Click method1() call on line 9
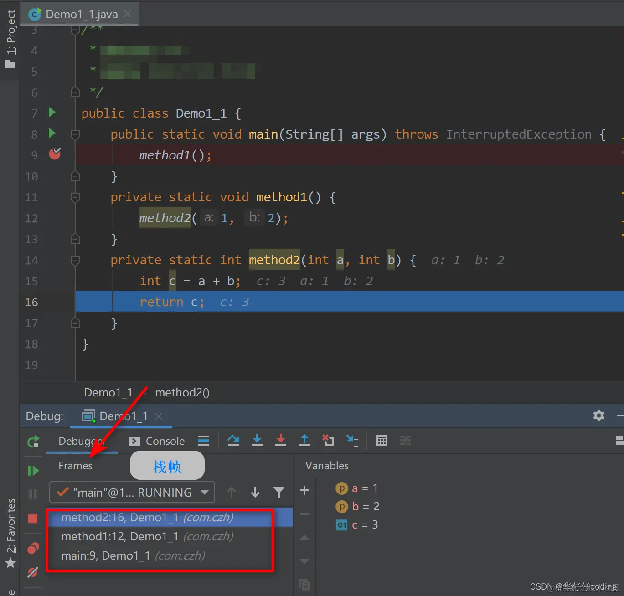The width and height of the screenshot is (624, 596). point(175,155)
